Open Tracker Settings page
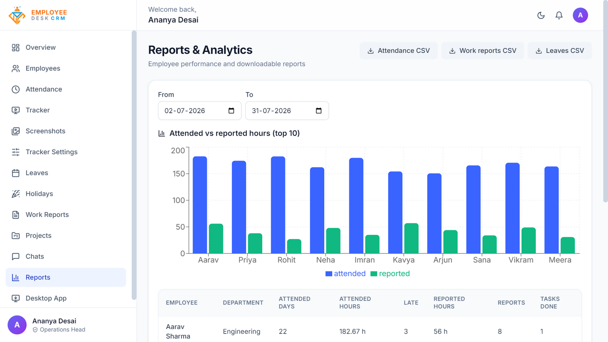 (x=66, y=152)
